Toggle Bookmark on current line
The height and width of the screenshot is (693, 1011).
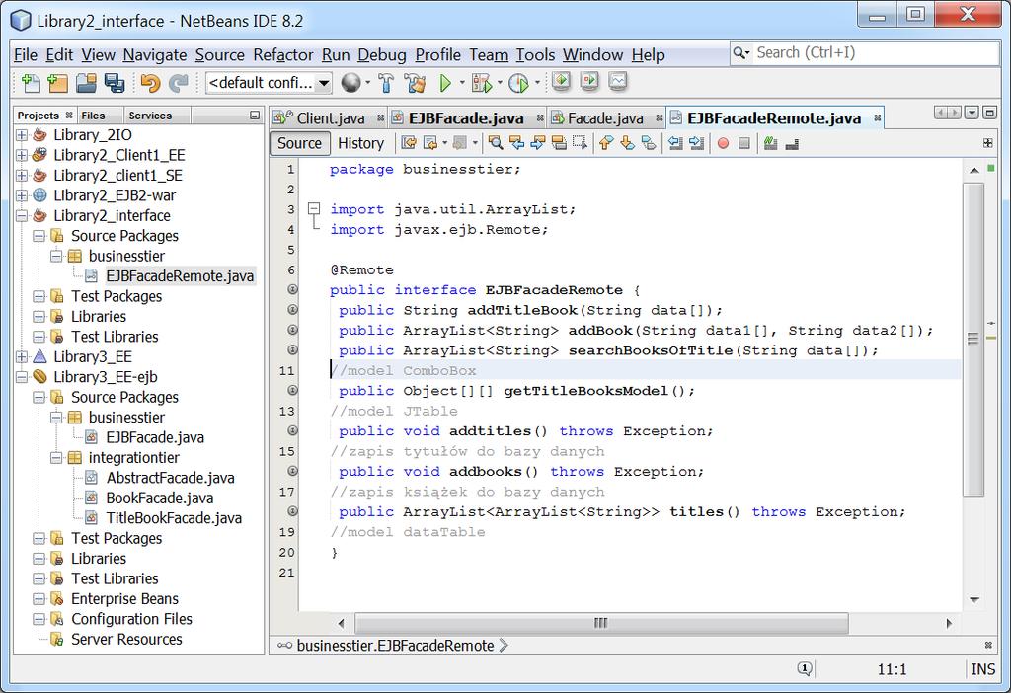649,143
